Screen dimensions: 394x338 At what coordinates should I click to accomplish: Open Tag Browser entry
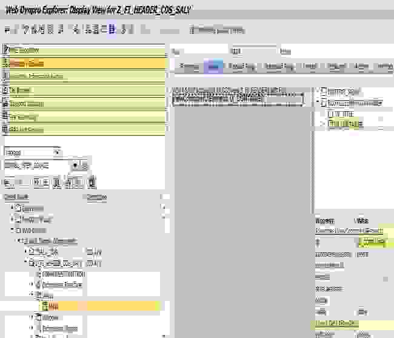85,90
